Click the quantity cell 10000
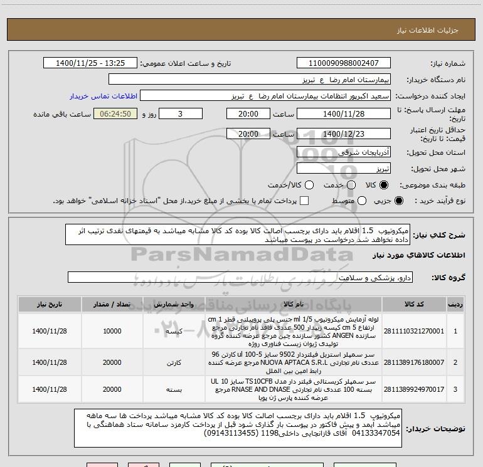This screenshot has width=483, height=467. (x=112, y=331)
